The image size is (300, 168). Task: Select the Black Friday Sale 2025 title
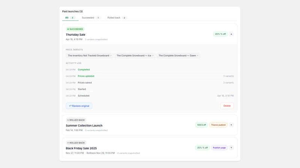click(x=81, y=148)
